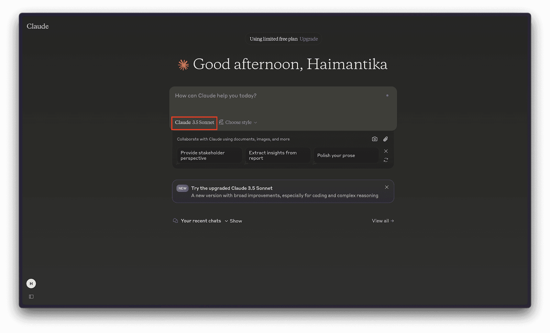Select Provide stakeholder perspective suggestion

pos(209,155)
